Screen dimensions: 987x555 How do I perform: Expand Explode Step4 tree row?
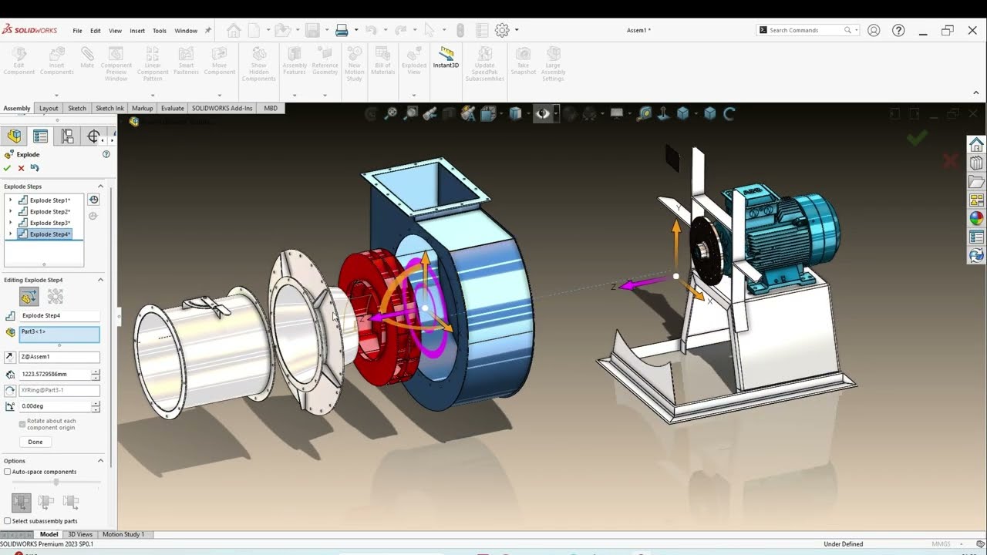coord(10,234)
